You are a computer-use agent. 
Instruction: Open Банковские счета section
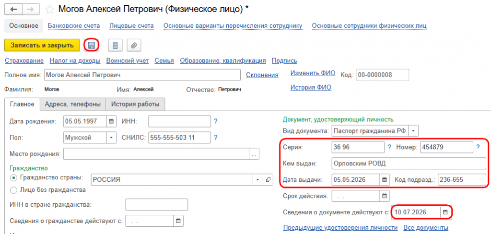pos(74,26)
